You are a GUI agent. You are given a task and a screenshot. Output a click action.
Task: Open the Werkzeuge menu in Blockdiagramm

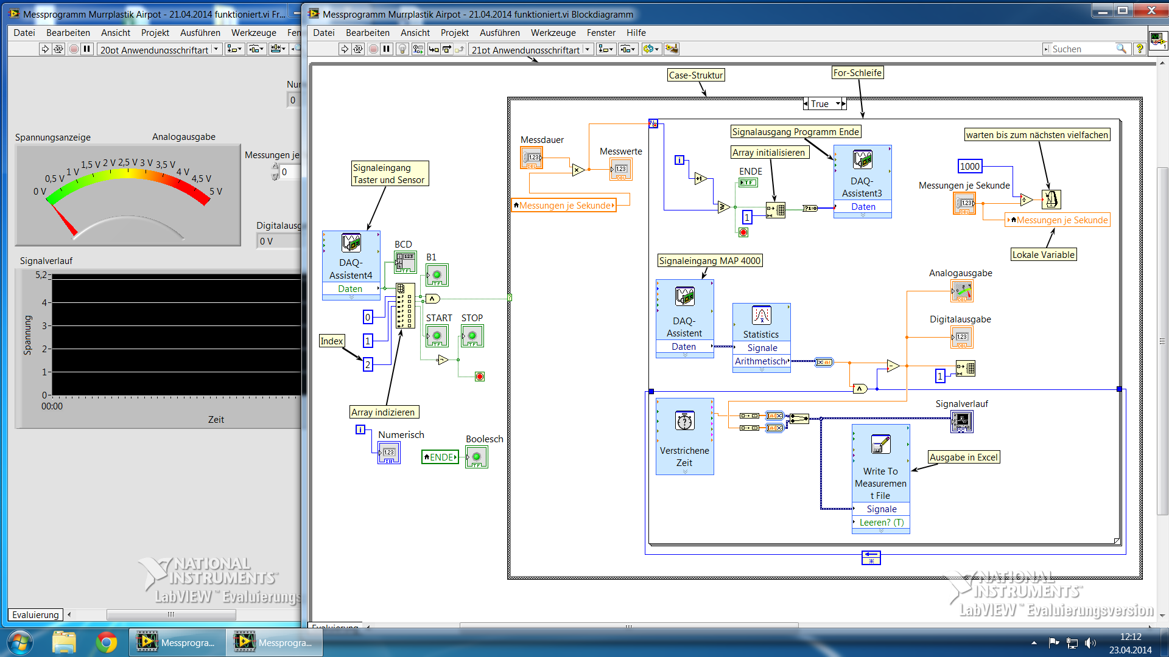pyautogui.click(x=553, y=33)
